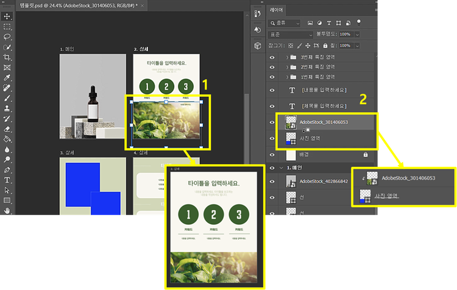The height and width of the screenshot is (290, 457).
Task: Select the Clone Stamp tool
Action: 7,108
